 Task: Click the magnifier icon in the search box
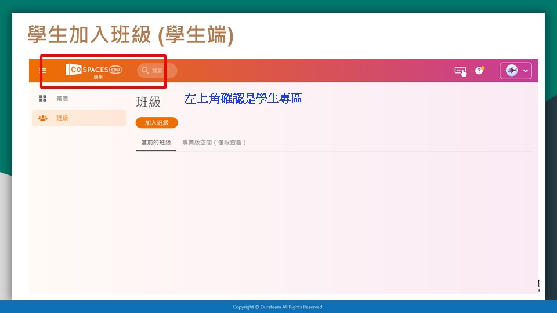point(146,71)
